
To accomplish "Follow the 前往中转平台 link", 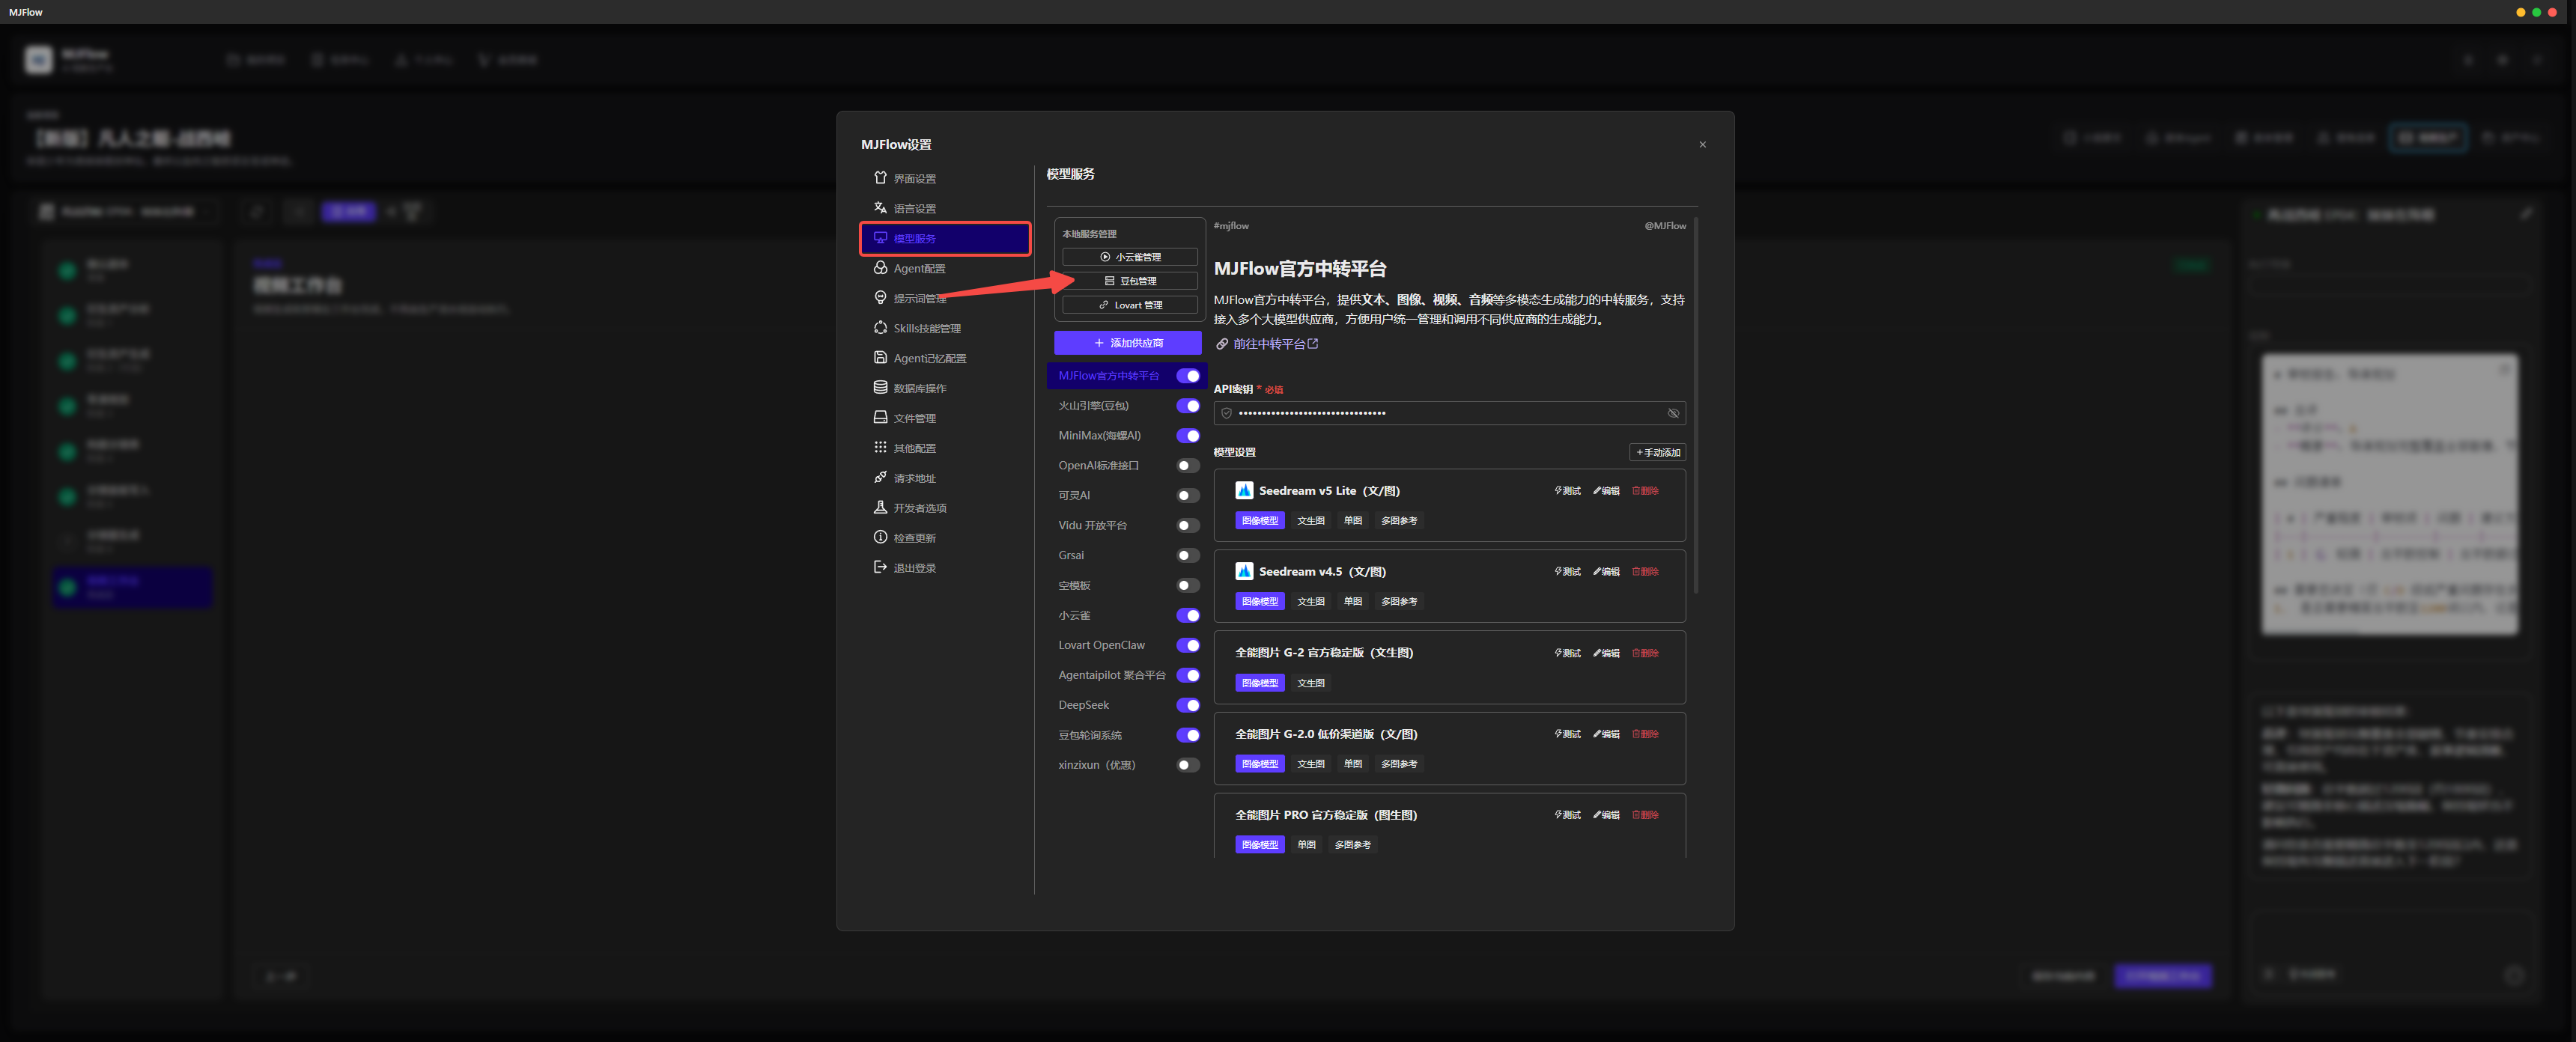I will pos(1267,344).
